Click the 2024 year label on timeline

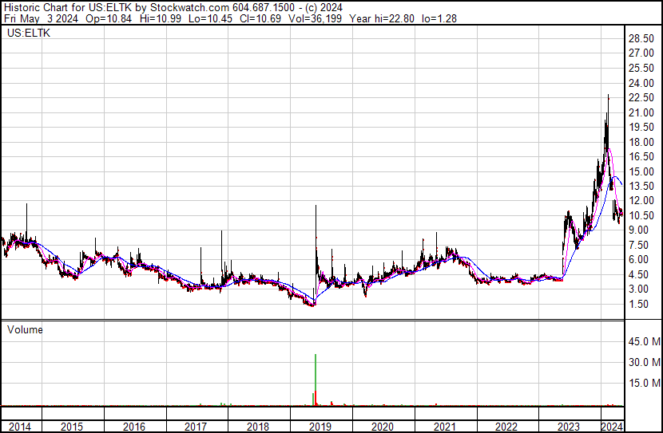click(x=613, y=427)
